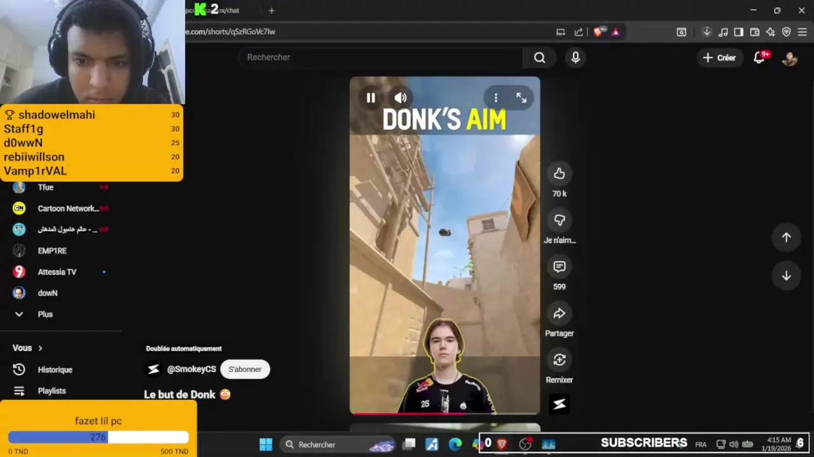The height and width of the screenshot is (457, 814).
Task: Open the notifications bell
Action: pyautogui.click(x=759, y=58)
